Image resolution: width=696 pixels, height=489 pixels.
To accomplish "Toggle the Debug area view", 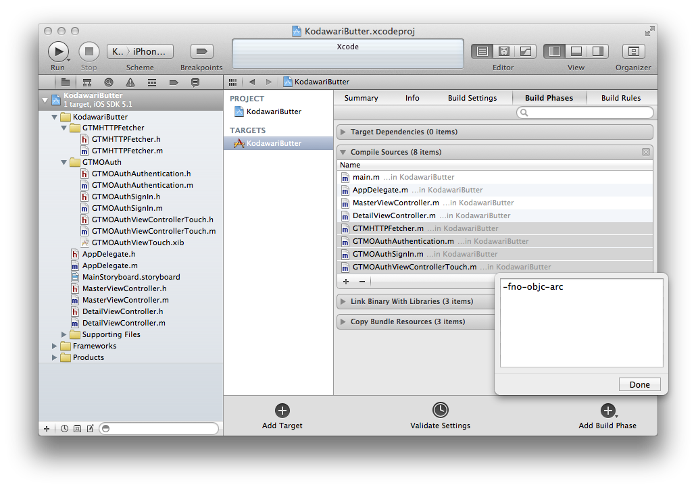I will (x=576, y=51).
